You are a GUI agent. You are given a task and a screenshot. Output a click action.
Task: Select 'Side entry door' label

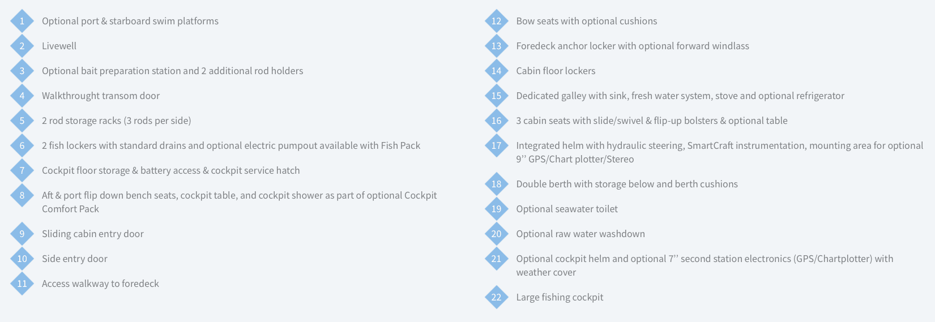point(75,259)
